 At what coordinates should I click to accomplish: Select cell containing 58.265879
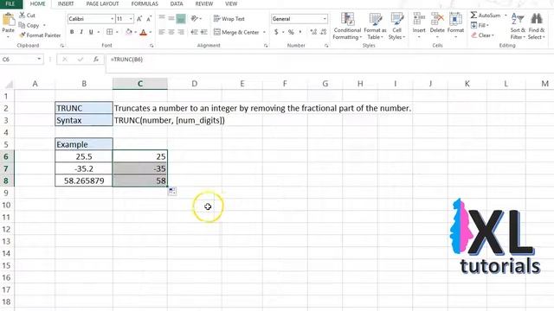[84, 181]
